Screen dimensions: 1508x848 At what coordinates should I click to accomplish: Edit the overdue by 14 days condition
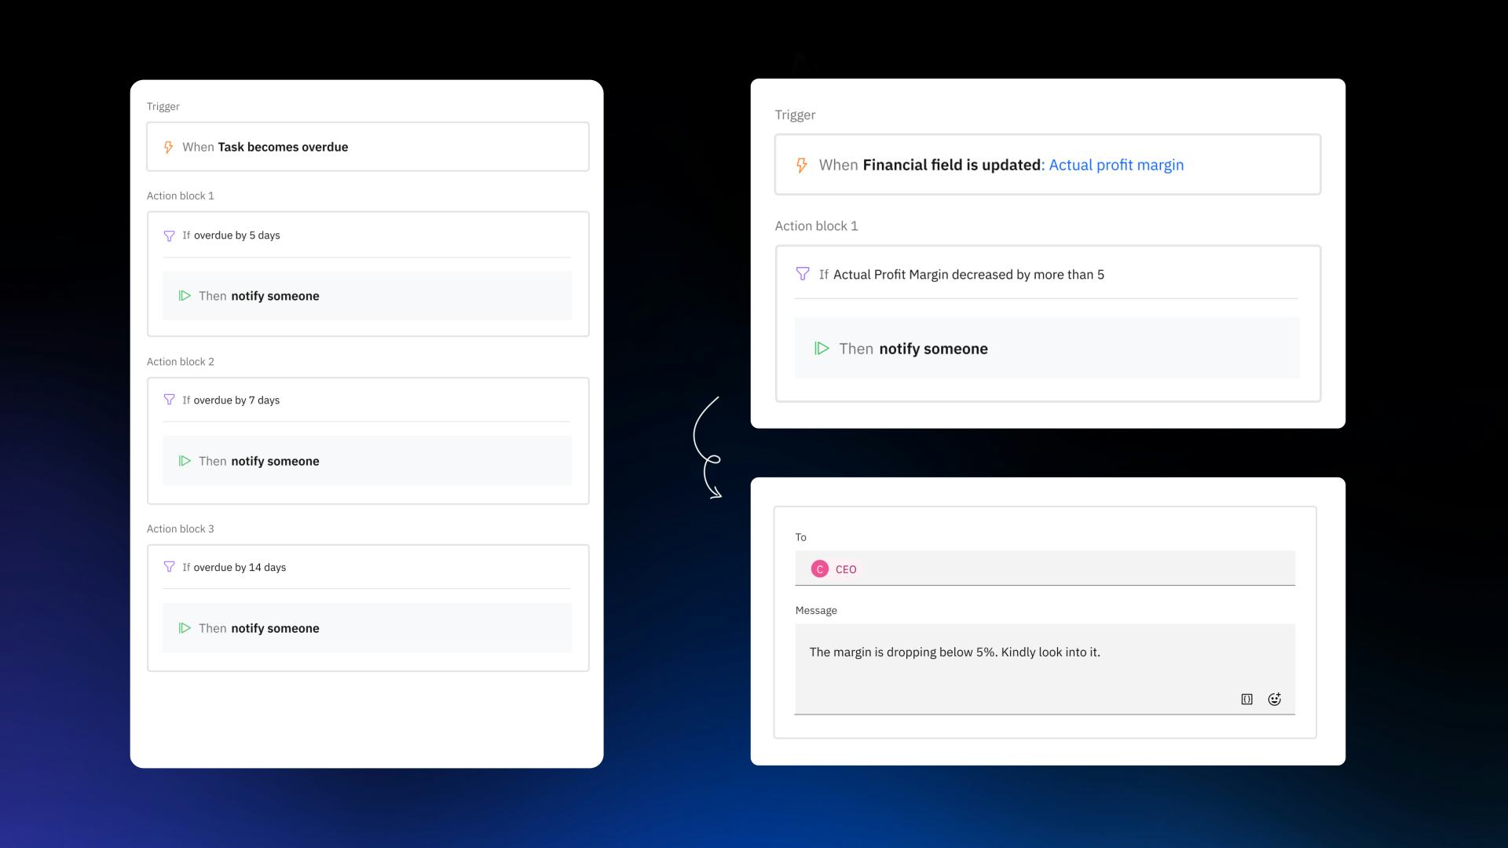pyautogui.click(x=240, y=568)
